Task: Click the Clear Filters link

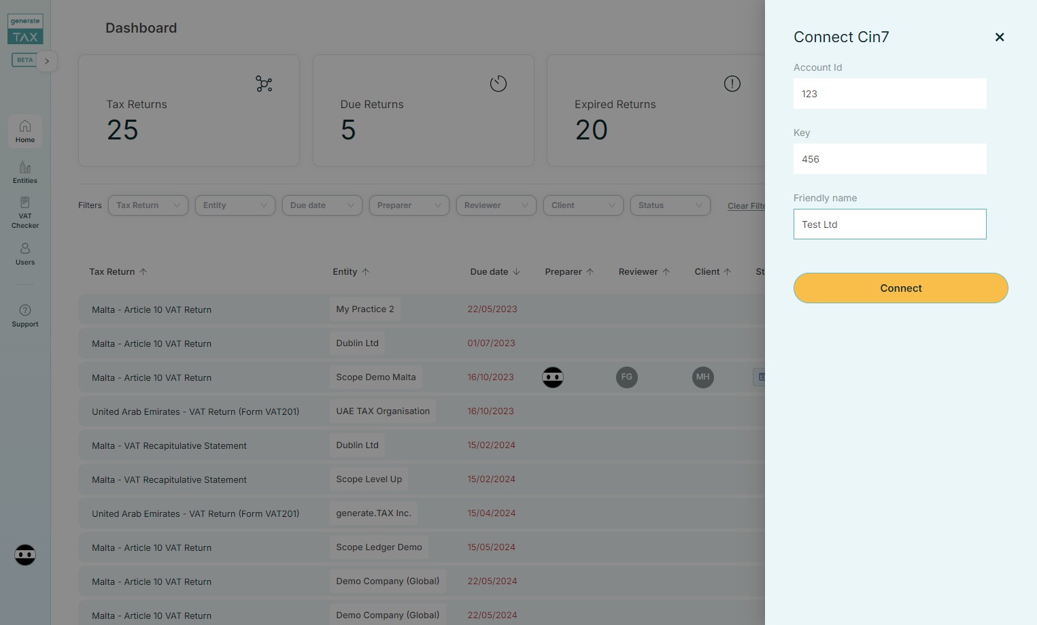Action: [746, 206]
